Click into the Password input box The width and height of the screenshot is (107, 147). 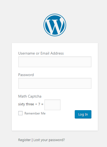click(x=55, y=83)
